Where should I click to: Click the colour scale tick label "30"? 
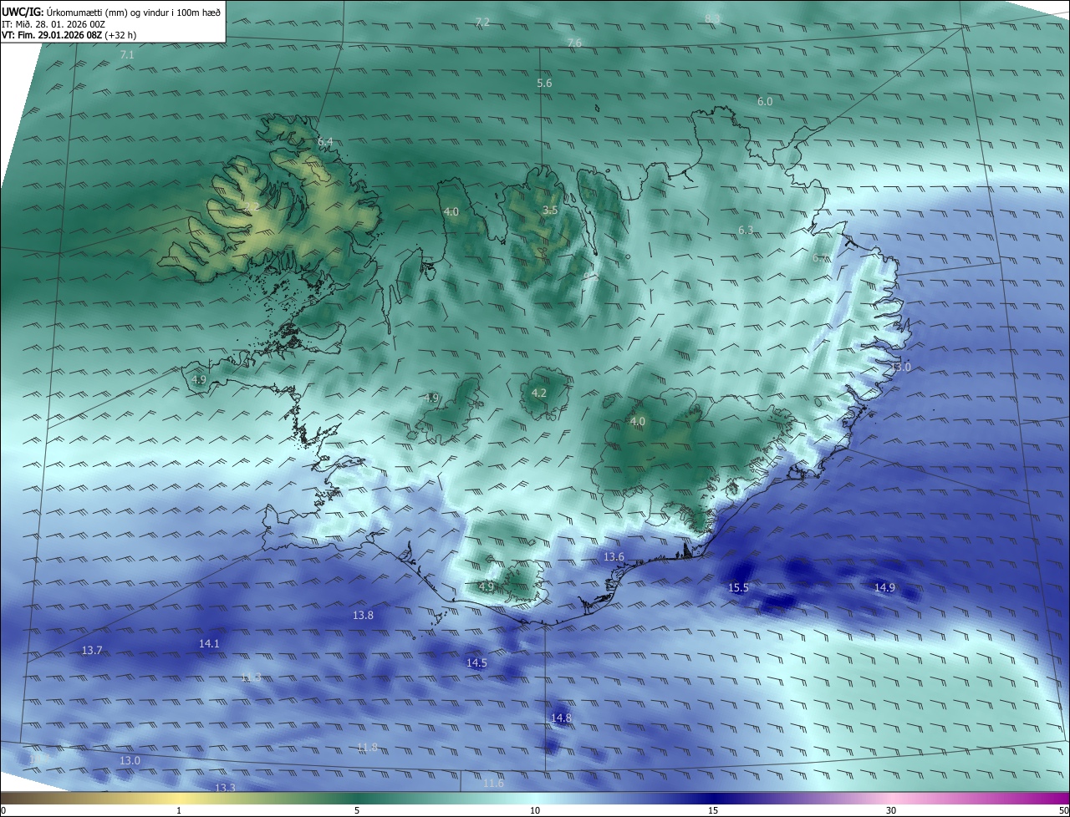pos(891,810)
